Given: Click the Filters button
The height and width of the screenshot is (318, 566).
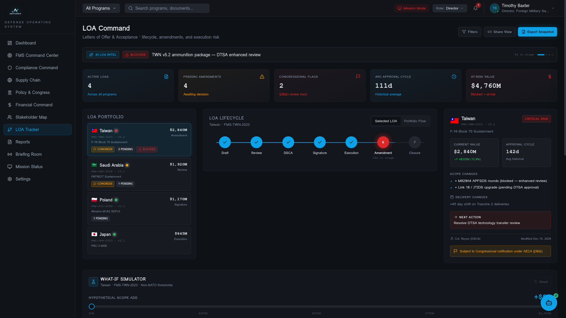Looking at the screenshot, I should pos(470,32).
